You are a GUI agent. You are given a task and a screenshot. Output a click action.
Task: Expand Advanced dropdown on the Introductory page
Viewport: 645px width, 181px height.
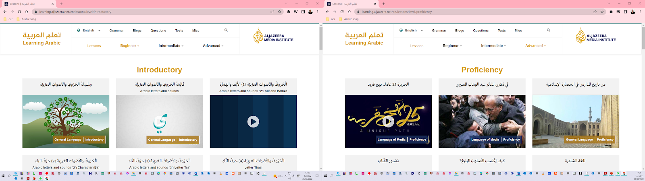click(x=213, y=46)
